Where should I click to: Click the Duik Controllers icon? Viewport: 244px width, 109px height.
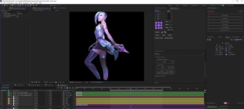[217, 49]
